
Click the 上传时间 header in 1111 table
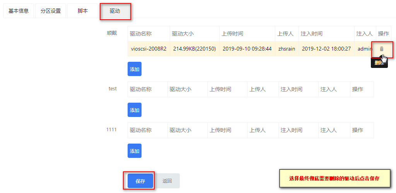[x=220, y=130]
